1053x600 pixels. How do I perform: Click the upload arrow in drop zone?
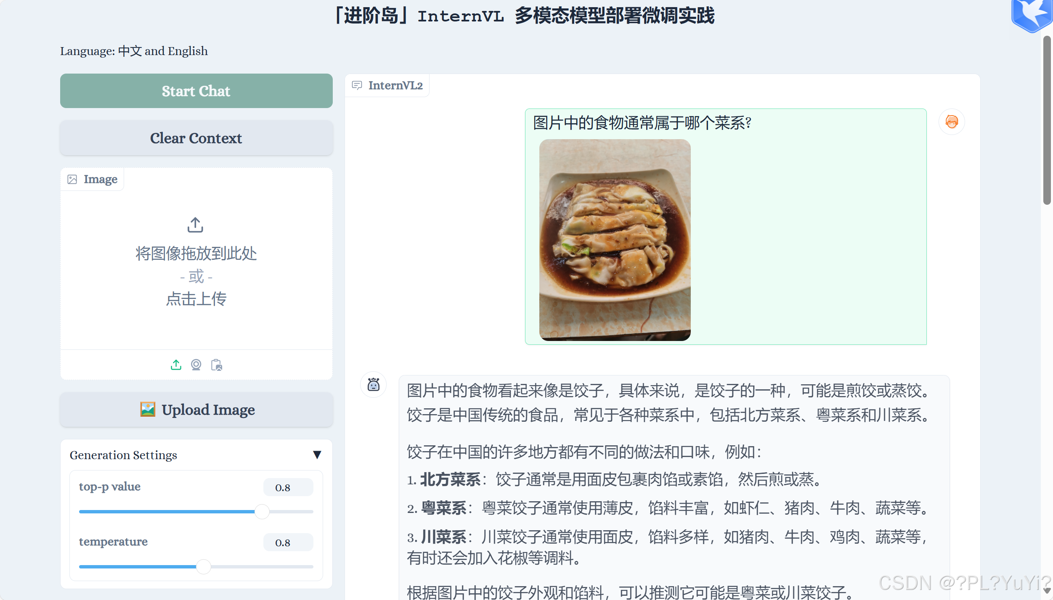pos(195,225)
